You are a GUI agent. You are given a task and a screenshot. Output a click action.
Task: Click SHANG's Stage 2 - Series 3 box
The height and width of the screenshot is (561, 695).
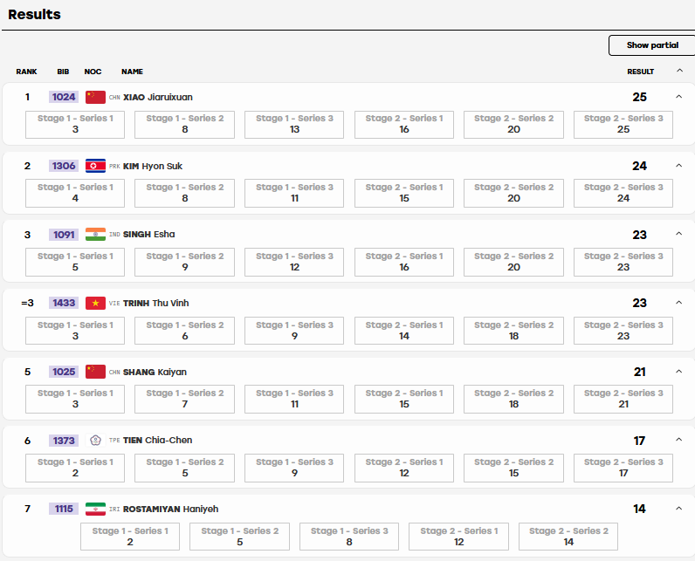(623, 399)
